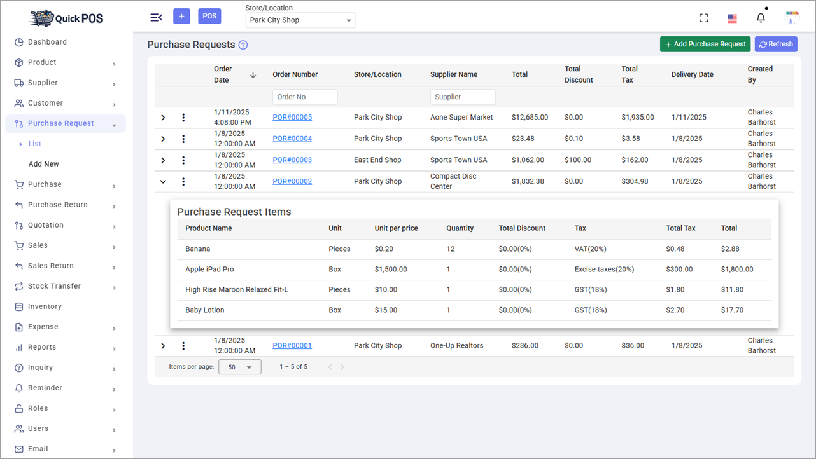Change language with the US flag icon
The image size is (816, 459).
point(731,18)
